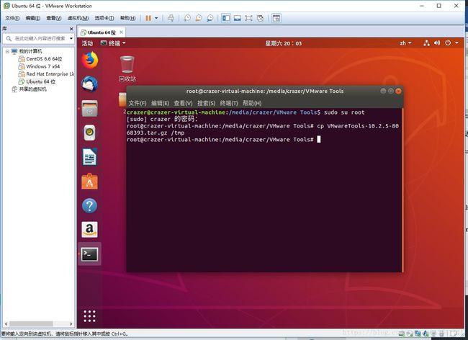Open the terminal 编辑(E) menu
The width and height of the screenshot is (468, 340).
tap(161, 103)
